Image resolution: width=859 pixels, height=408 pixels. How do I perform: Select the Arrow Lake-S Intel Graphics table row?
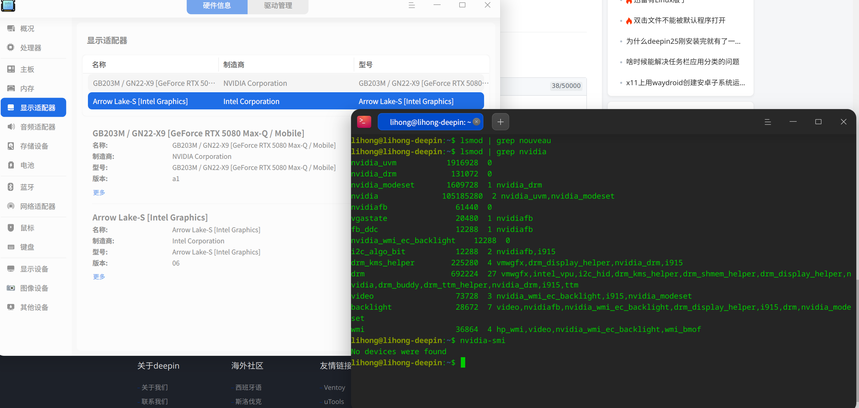click(x=286, y=101)
